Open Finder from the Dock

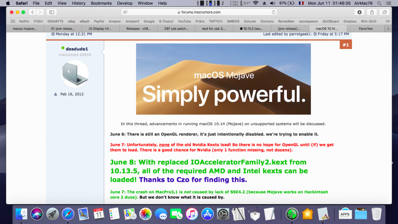21,214
